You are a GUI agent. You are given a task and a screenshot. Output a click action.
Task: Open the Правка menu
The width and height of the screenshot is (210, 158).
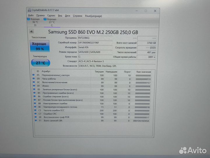[x=40, y=16]
